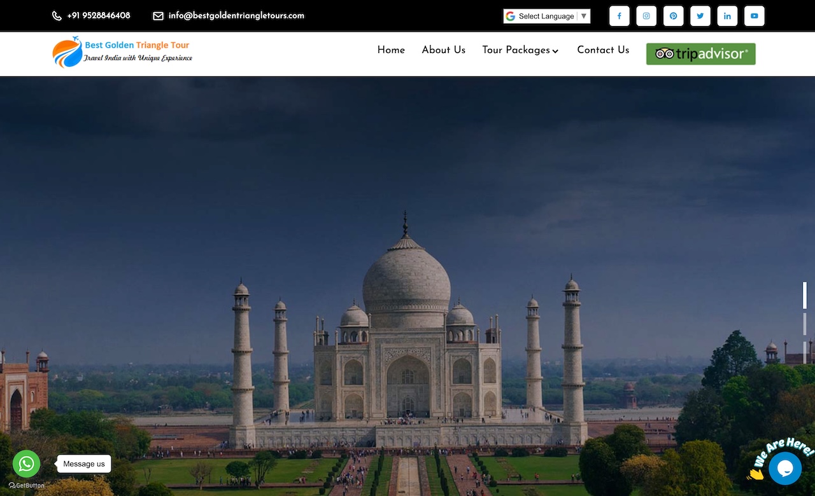Screen dimensions: 815x496
Task: Open the blue live chat bubble
Action: pyautogui.click(x=784, y=469)
